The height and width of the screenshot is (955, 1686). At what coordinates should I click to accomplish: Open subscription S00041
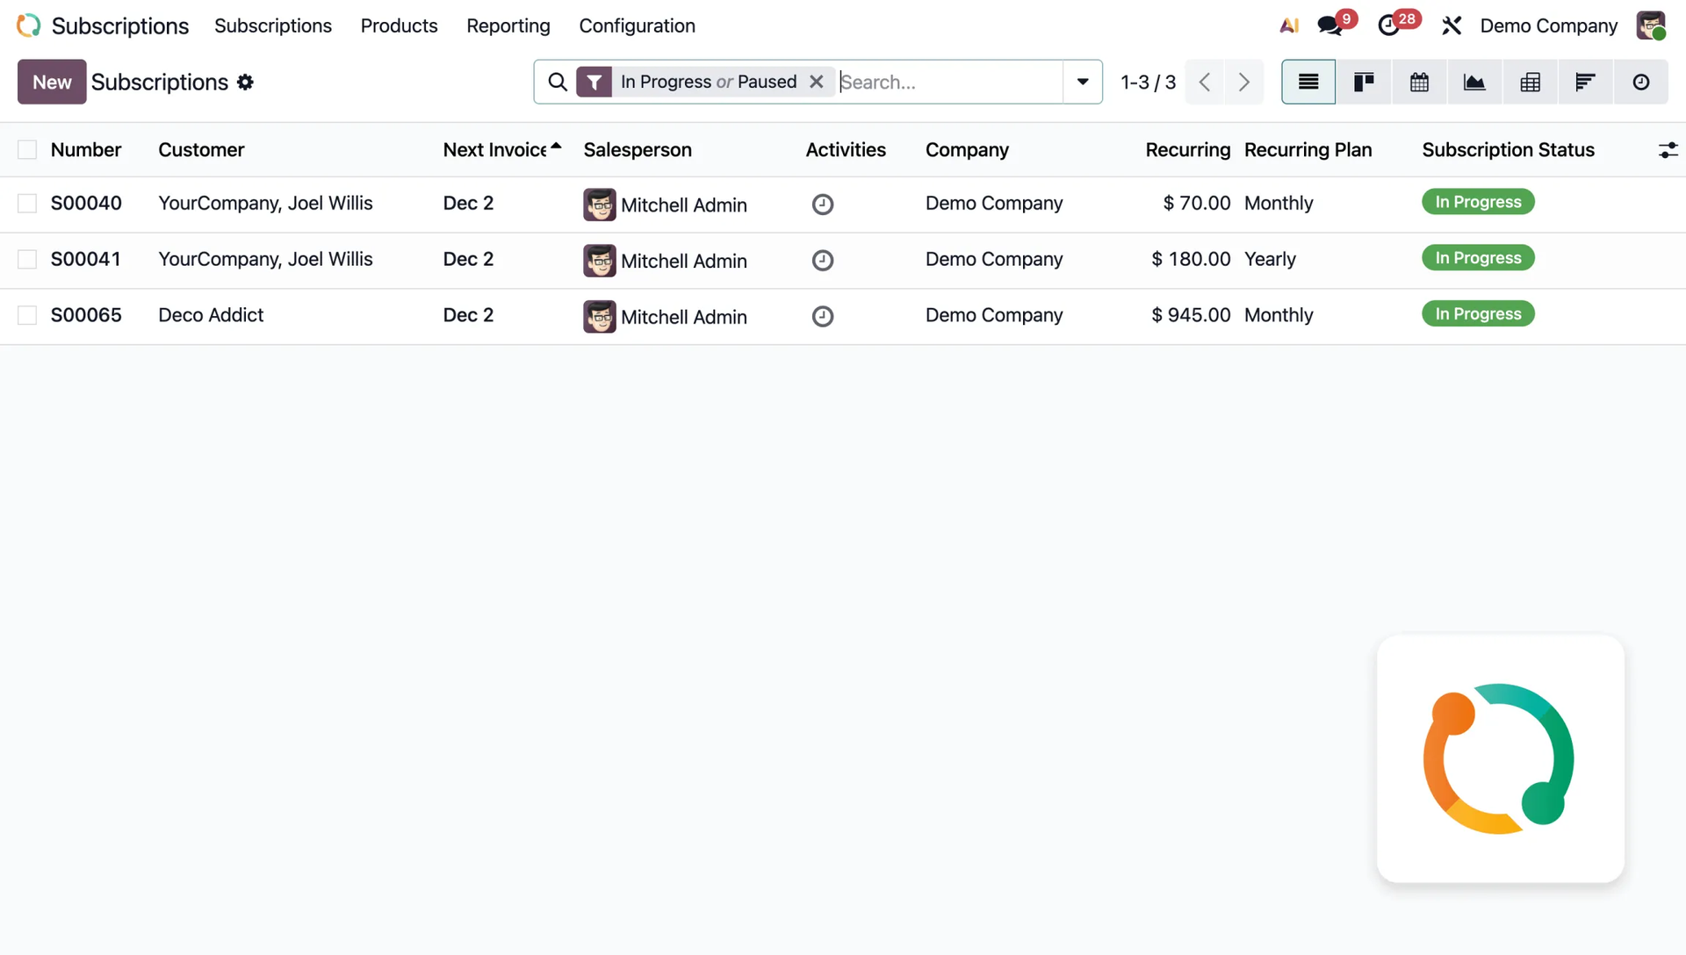click(x=86, y=260)
